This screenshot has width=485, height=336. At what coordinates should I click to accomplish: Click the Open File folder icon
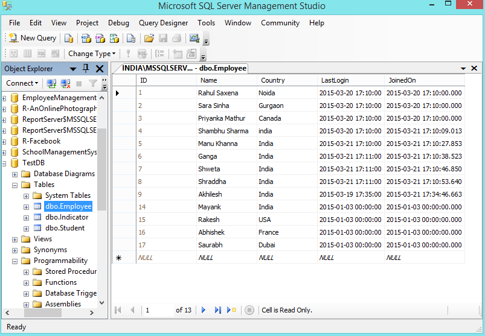pos(149,38)
